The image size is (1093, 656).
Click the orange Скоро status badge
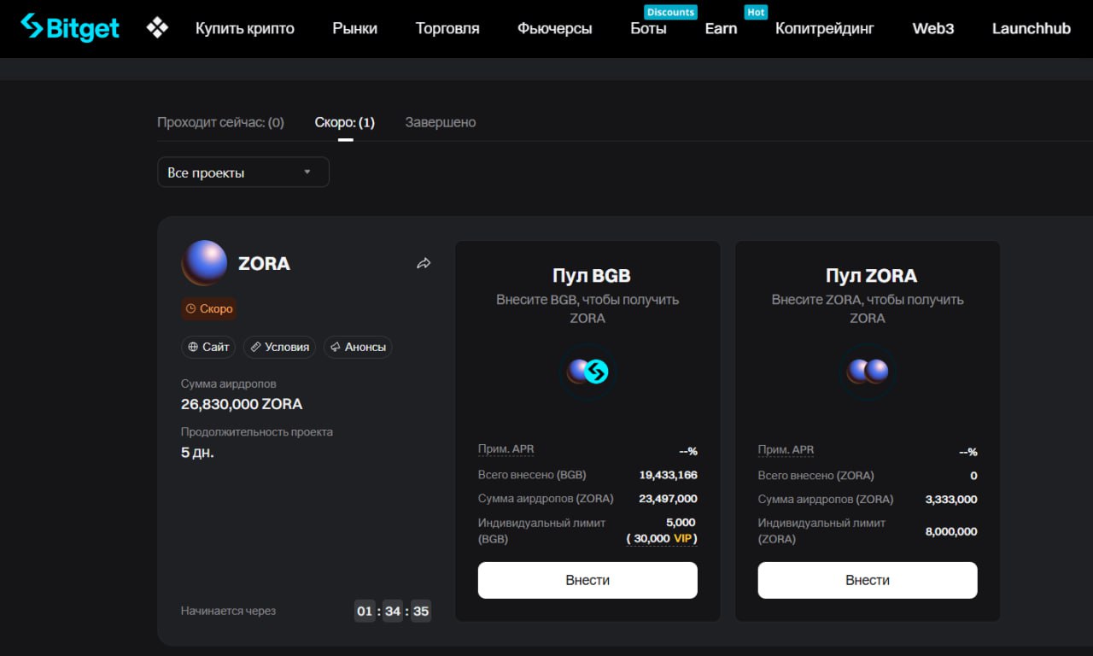coord(209,308)
